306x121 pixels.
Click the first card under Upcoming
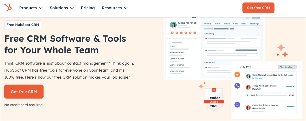[x=232, y=41]
